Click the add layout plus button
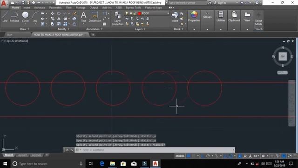Viewport: 298px width, 168px height. (x=47, y=155)
